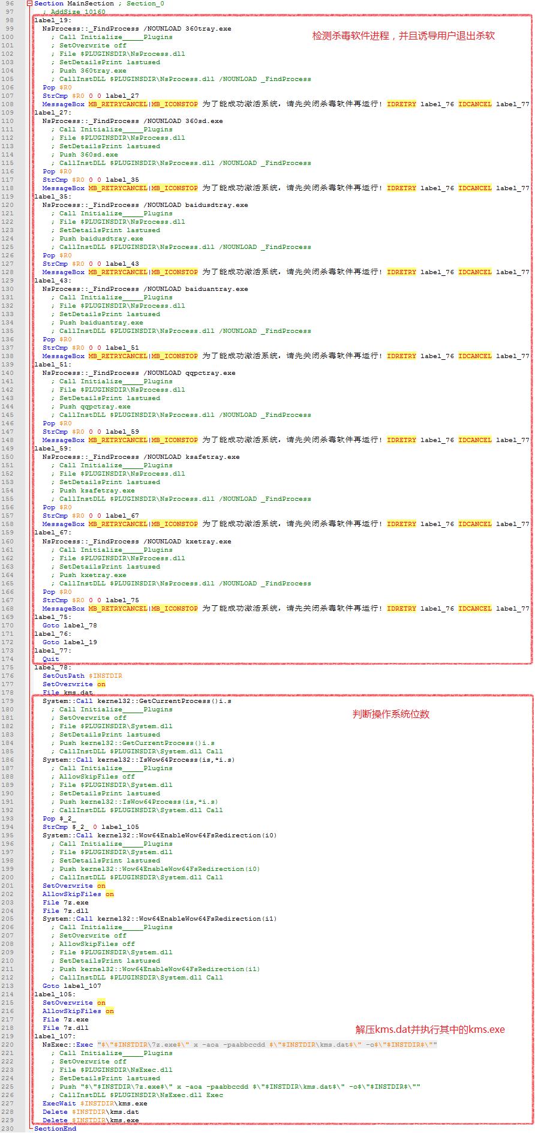Click the System::Call kernel32::GetCurrentProcess()i.s line
Image resolution: width=535 pixels, height=1133 pixels.
click(x=137, y=701)
